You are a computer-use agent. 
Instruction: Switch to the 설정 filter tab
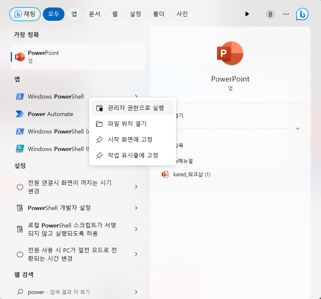tap(135, 14)
